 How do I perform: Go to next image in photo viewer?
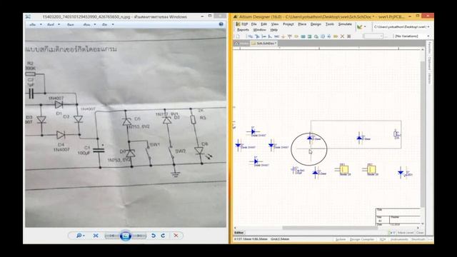click(139, 236)
